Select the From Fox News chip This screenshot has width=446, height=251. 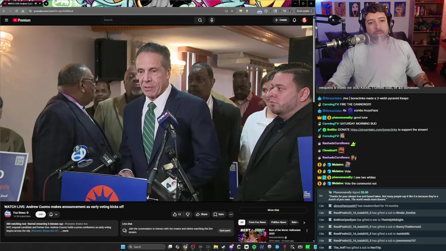[x=257, y=222]
